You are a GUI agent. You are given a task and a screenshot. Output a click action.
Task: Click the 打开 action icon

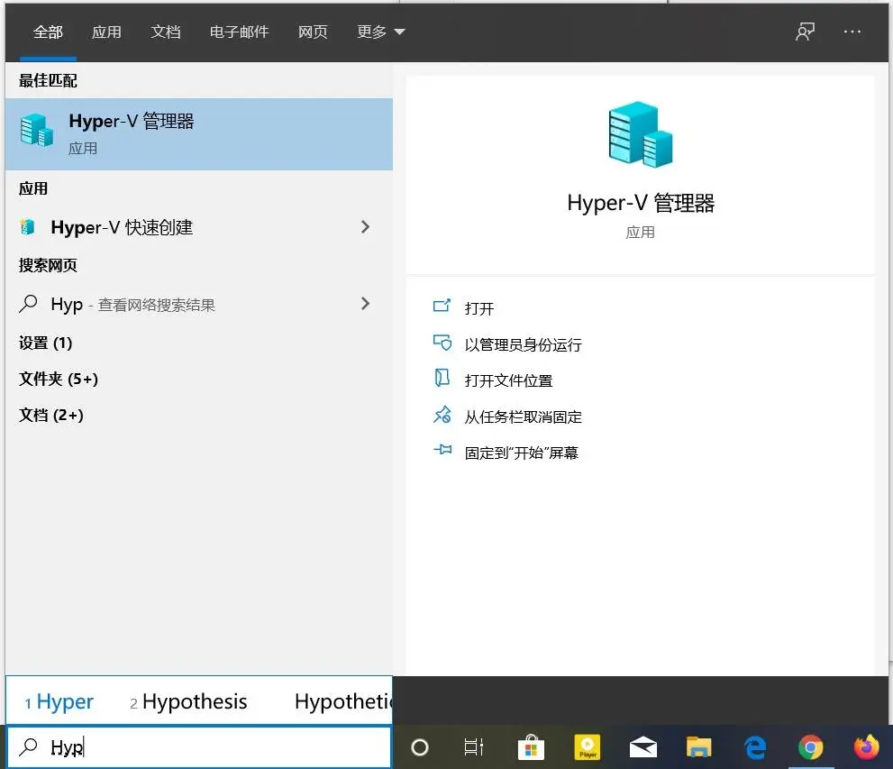click(442, 307)
